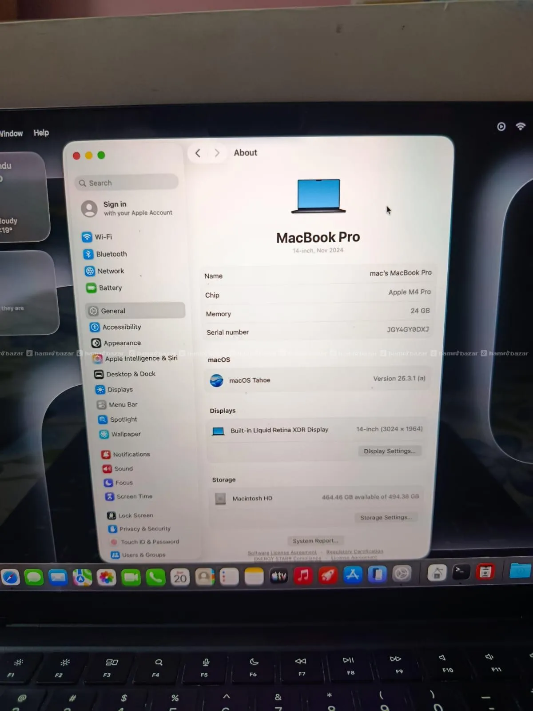Open Wi-Fi settings in the sidebar
This screenshot has width=533, height=711.
[97, 237]
